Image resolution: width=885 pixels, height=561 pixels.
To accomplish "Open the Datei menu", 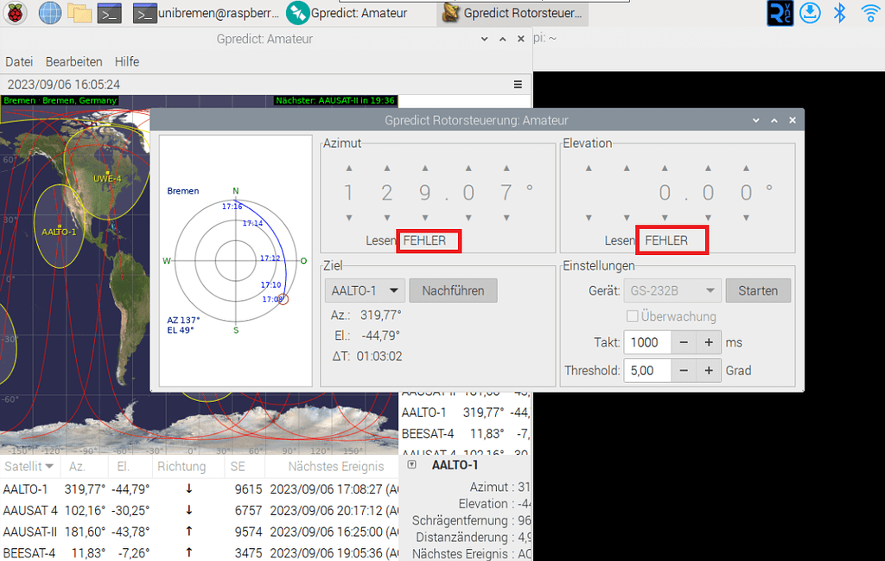I will tap(18, 61).
